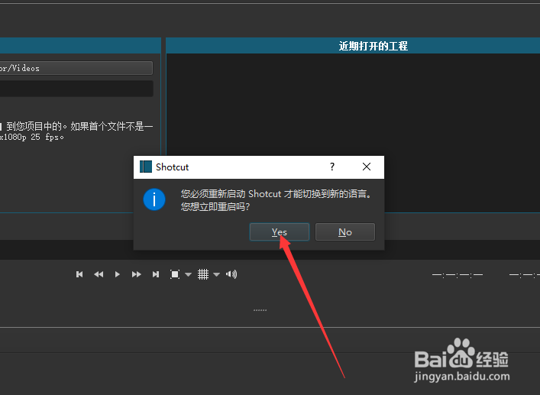Click the volume speaker icon
Viewport: 540px width, 395px height.
231,274
